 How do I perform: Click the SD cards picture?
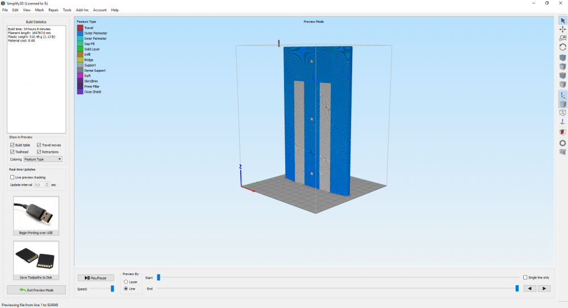point(36,259)
